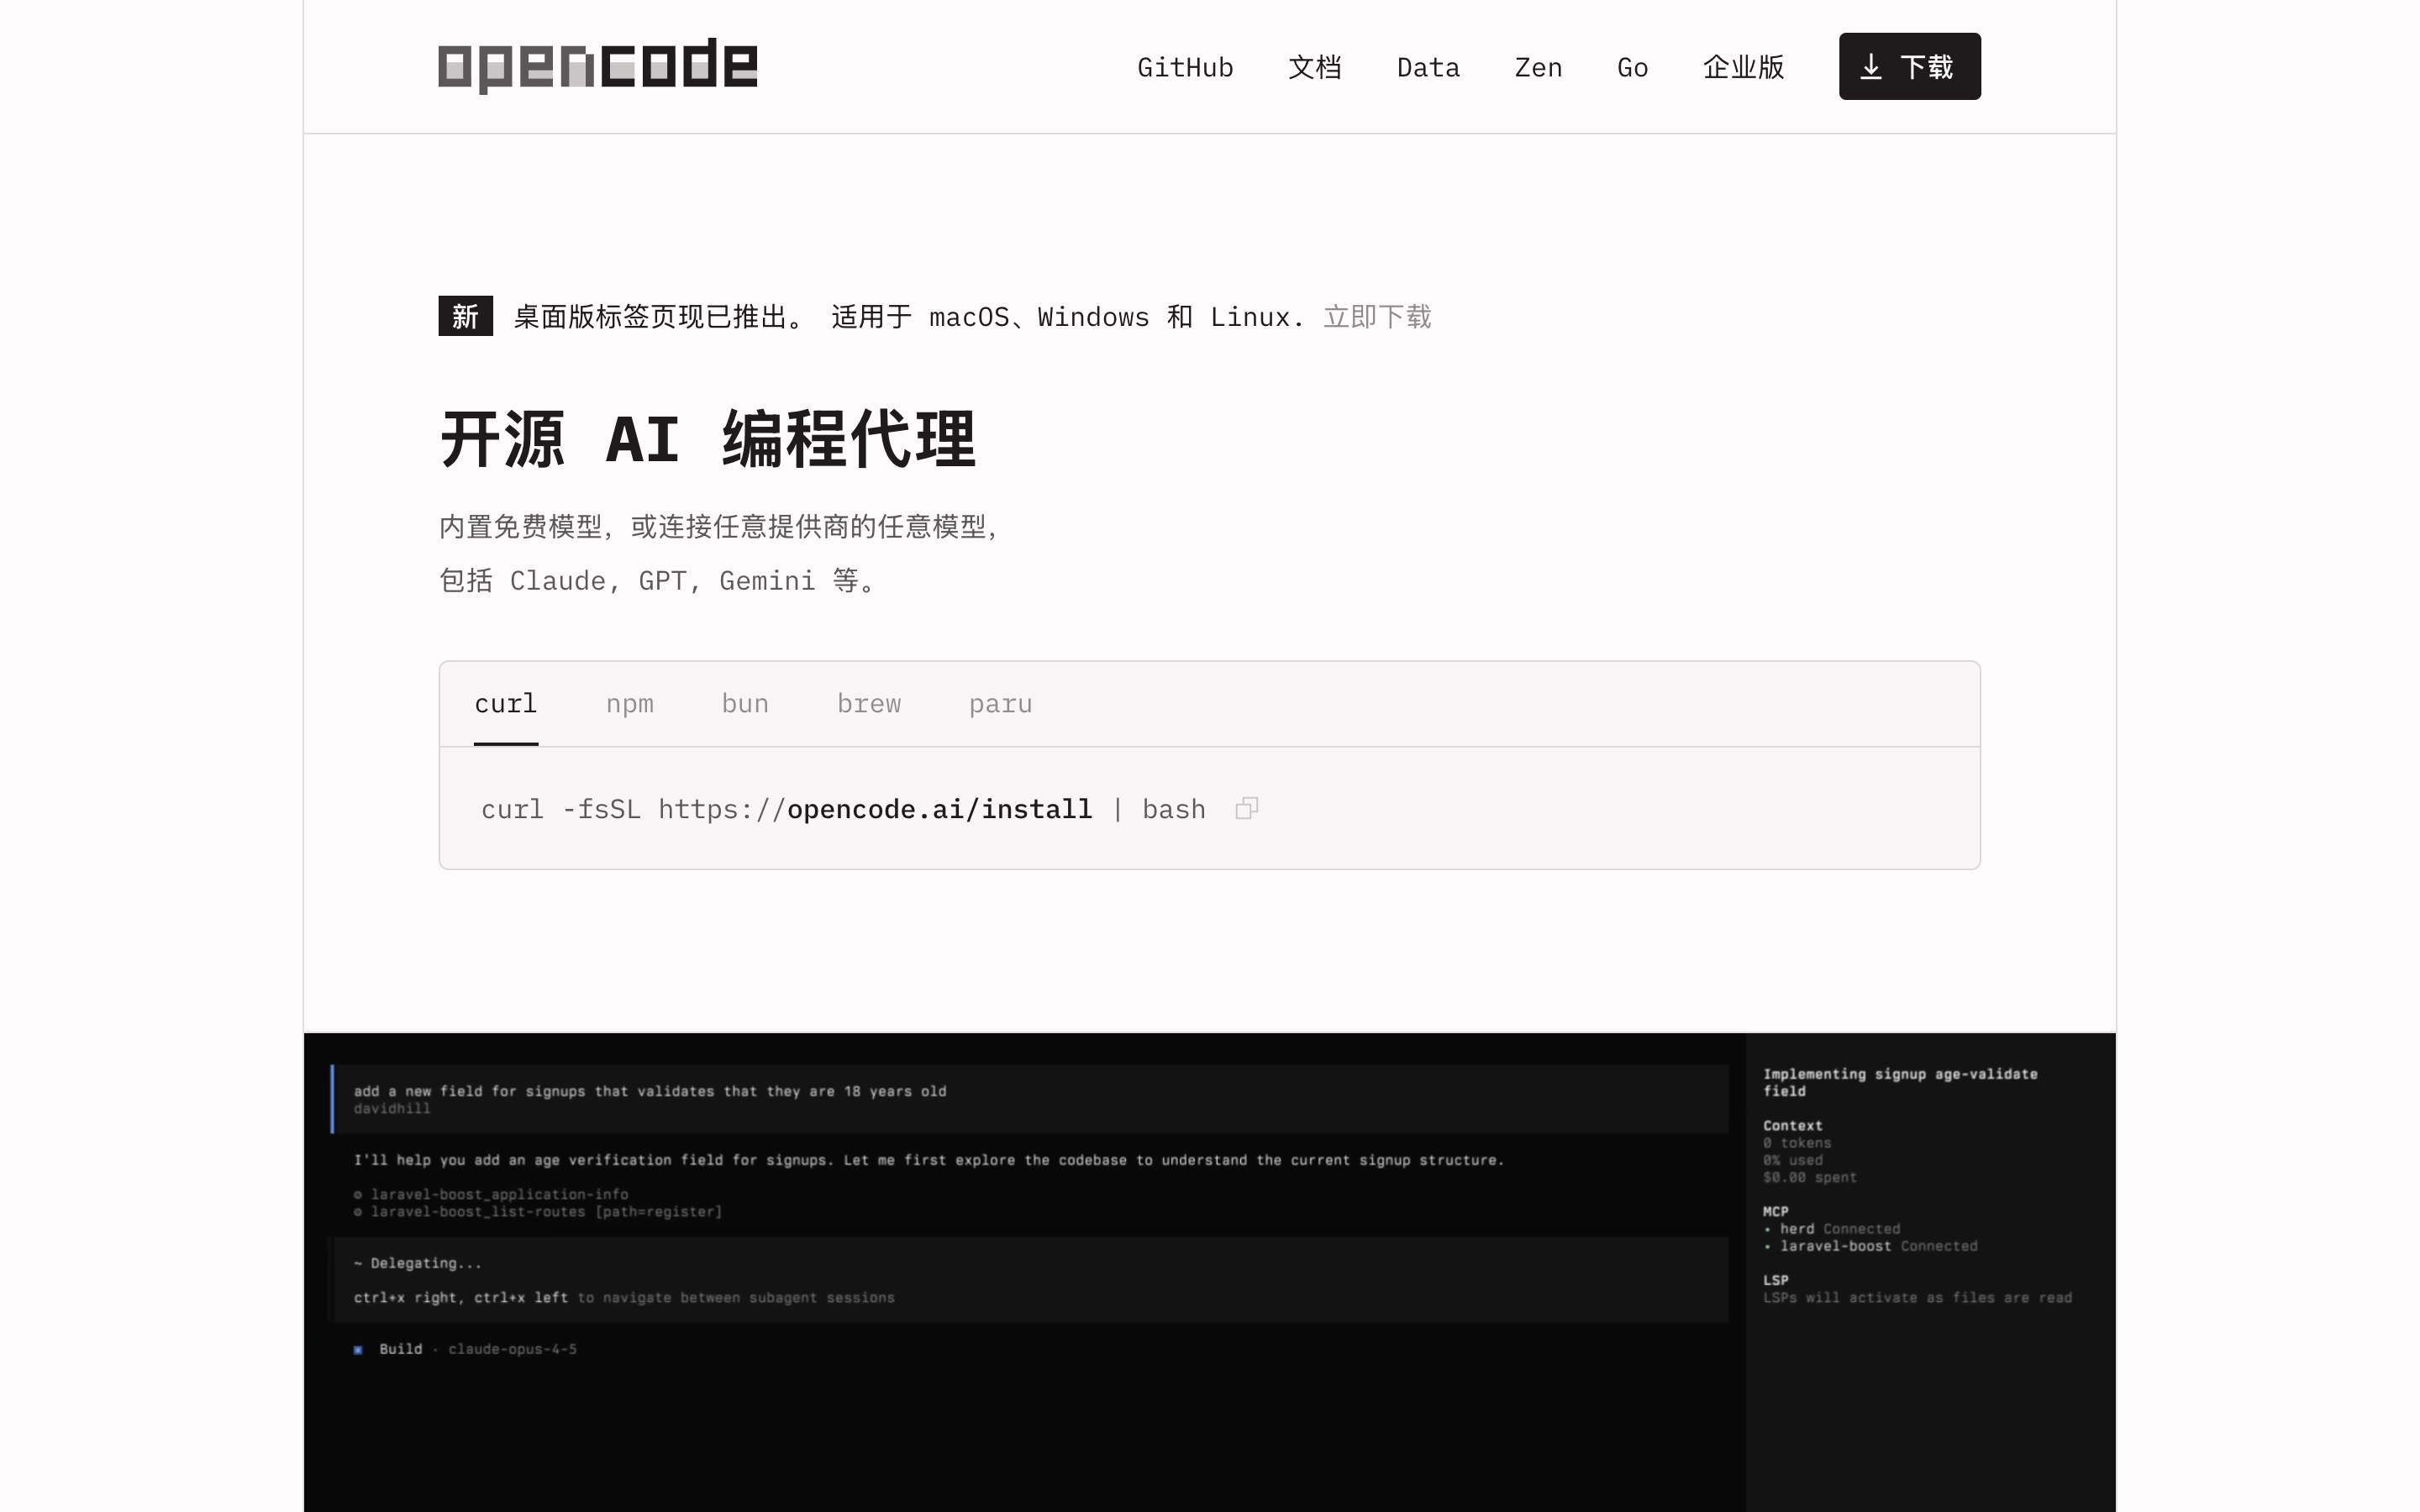Click 'laravel-boost_application-info' tool line
Viewport: 2420px width, 1512px height.
tap(491, 1194)
